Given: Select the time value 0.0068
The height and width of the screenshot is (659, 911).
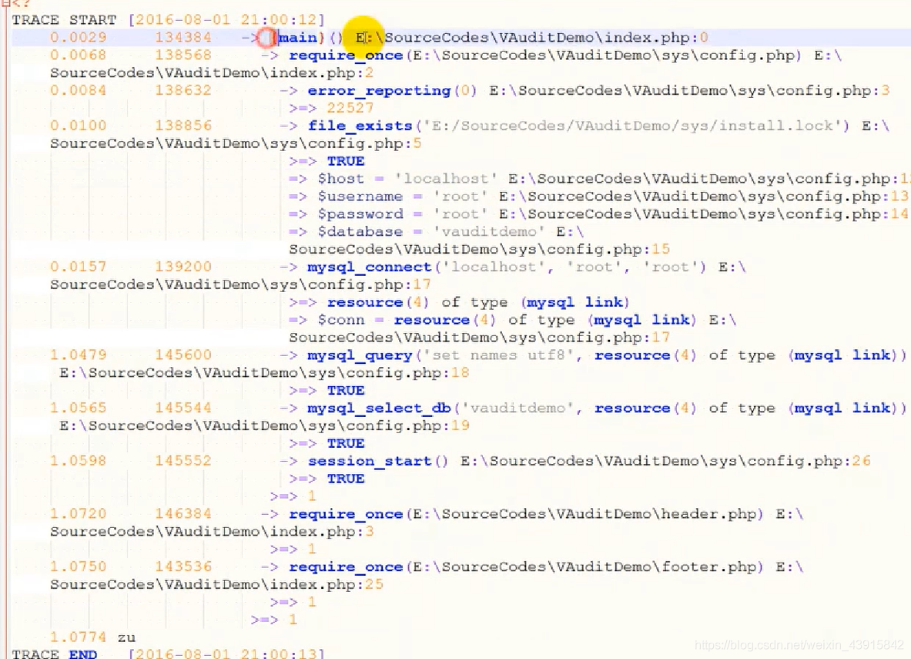Looking at the screenshot, I should point(79,55).
